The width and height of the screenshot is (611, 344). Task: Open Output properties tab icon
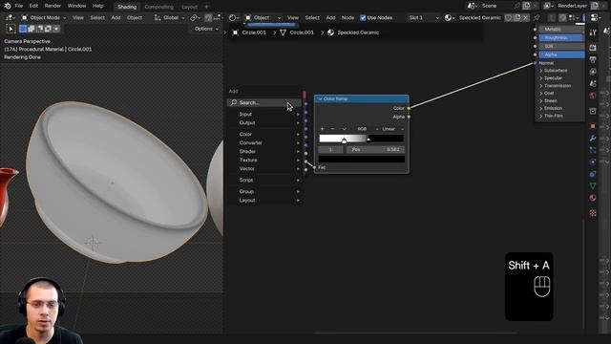click(x=593, y=59)
